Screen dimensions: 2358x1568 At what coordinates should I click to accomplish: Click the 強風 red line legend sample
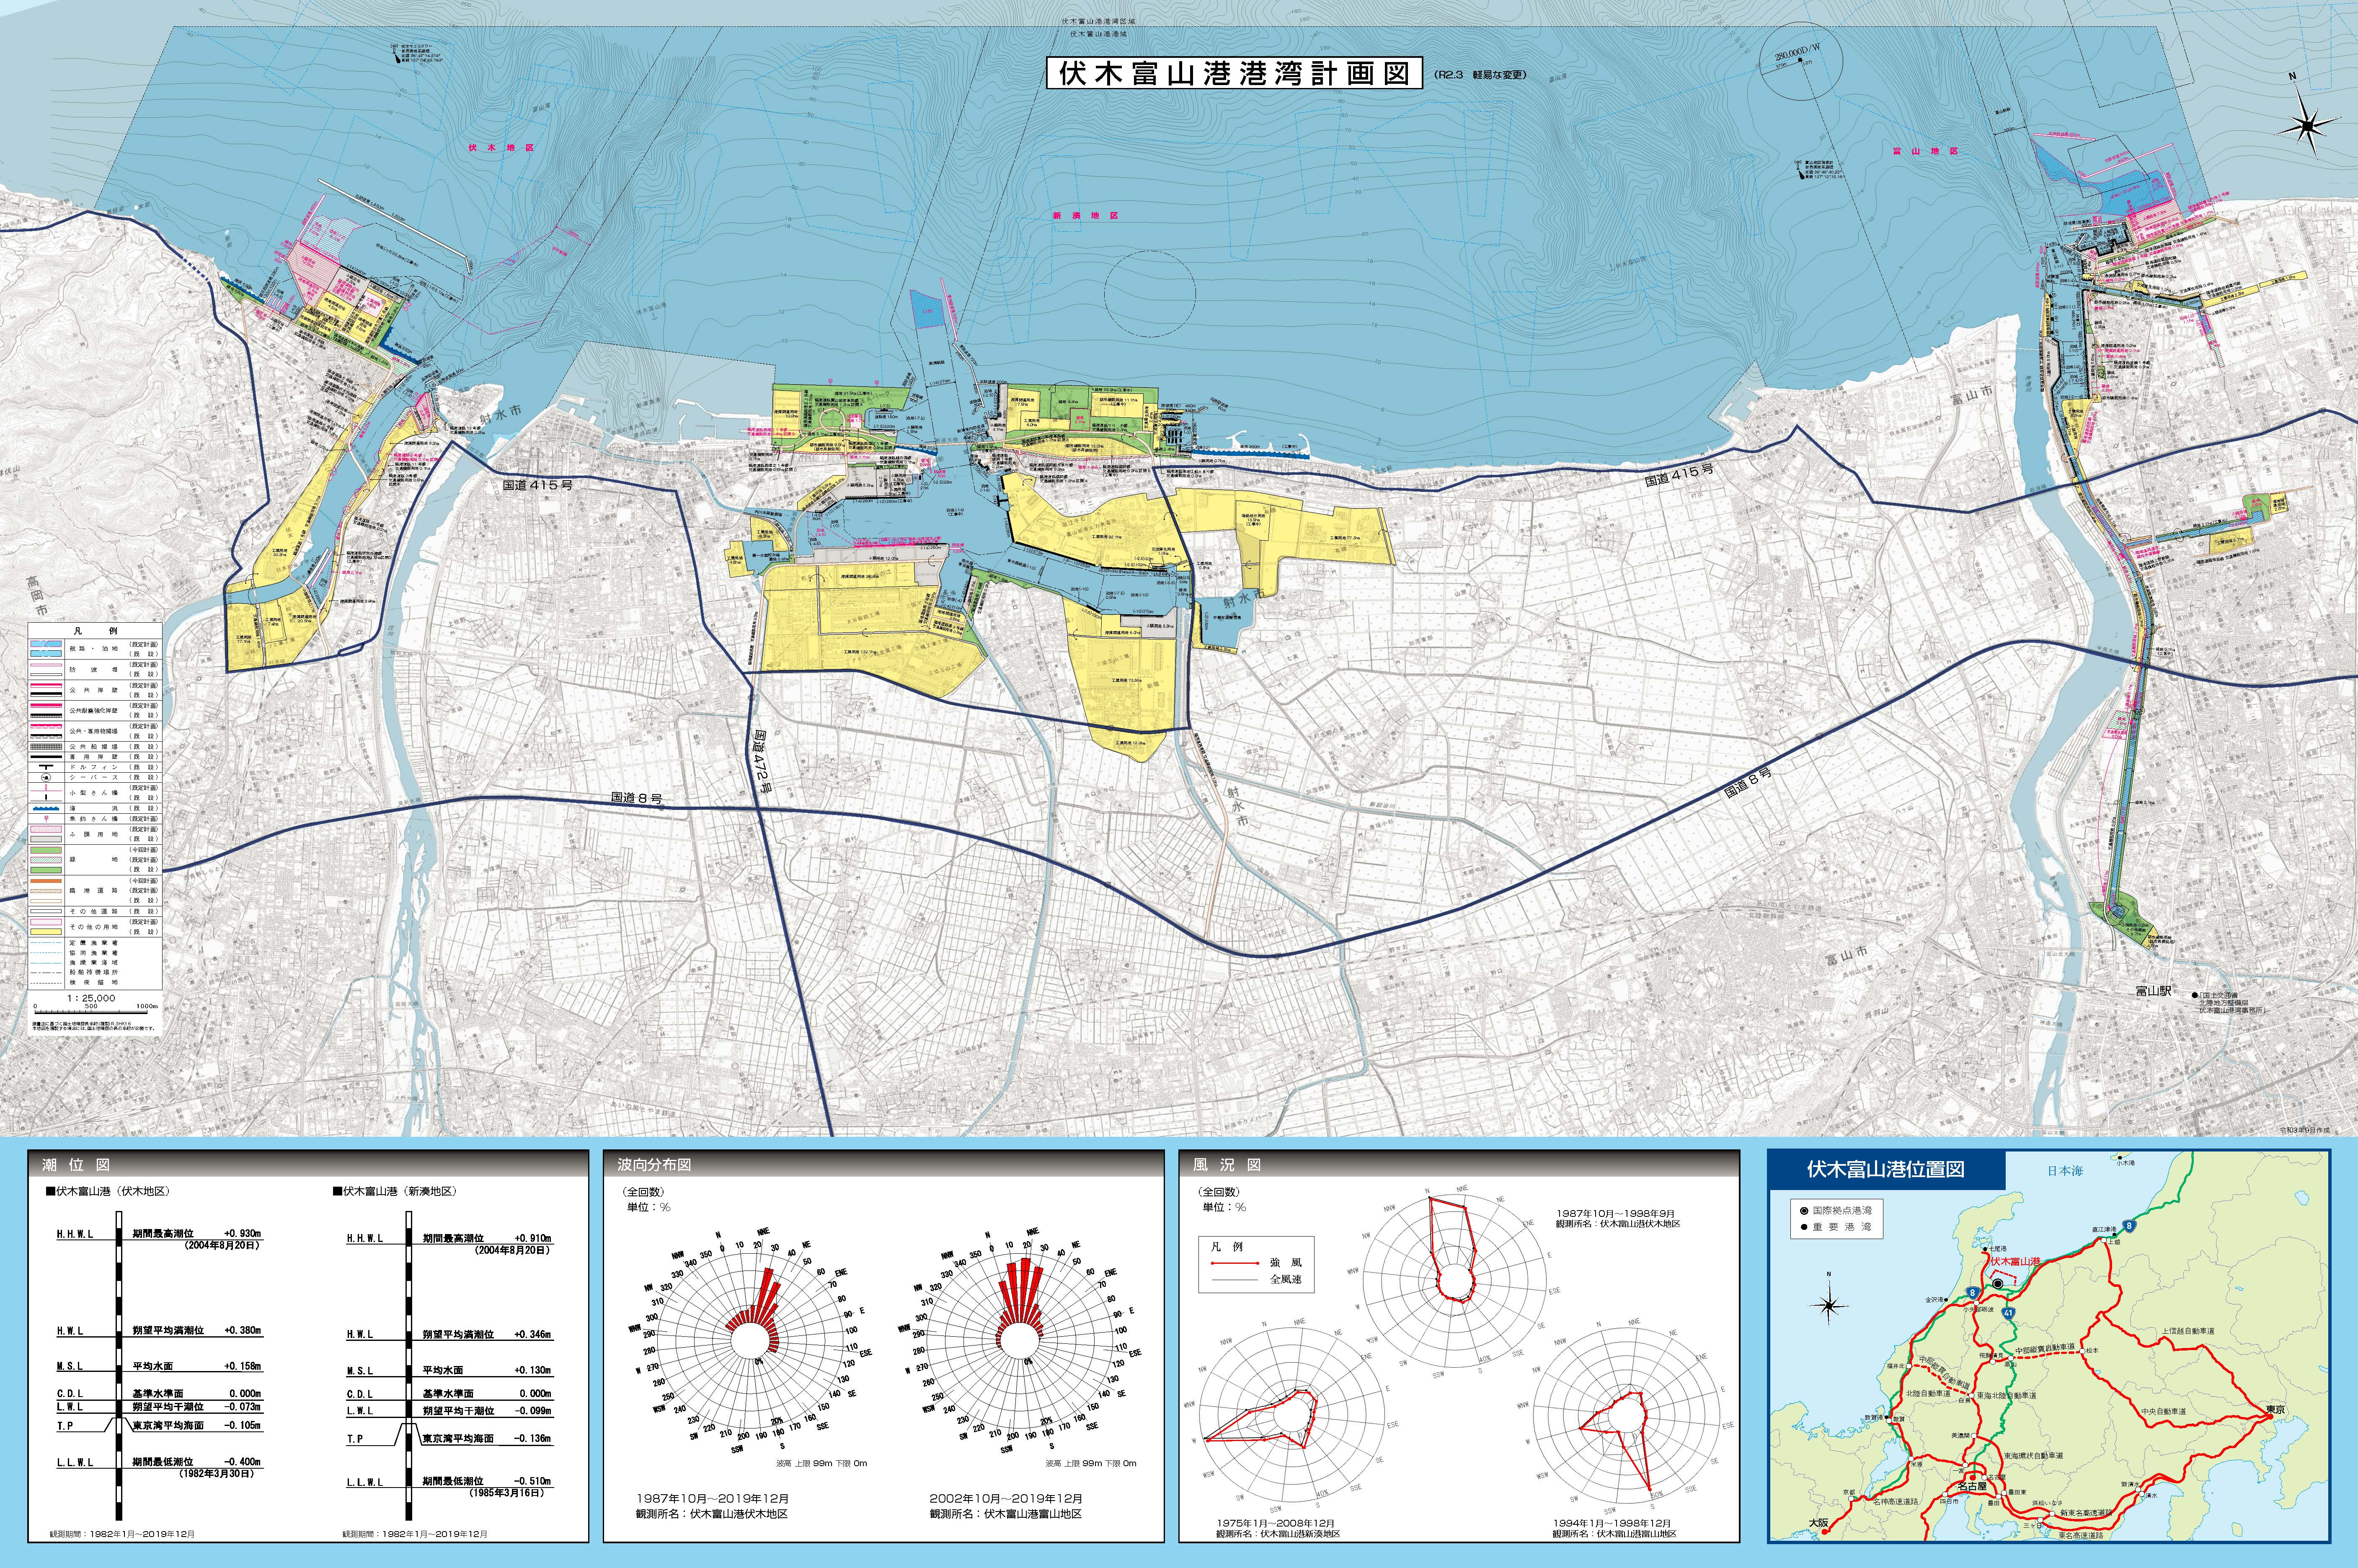(1235, 1263)
